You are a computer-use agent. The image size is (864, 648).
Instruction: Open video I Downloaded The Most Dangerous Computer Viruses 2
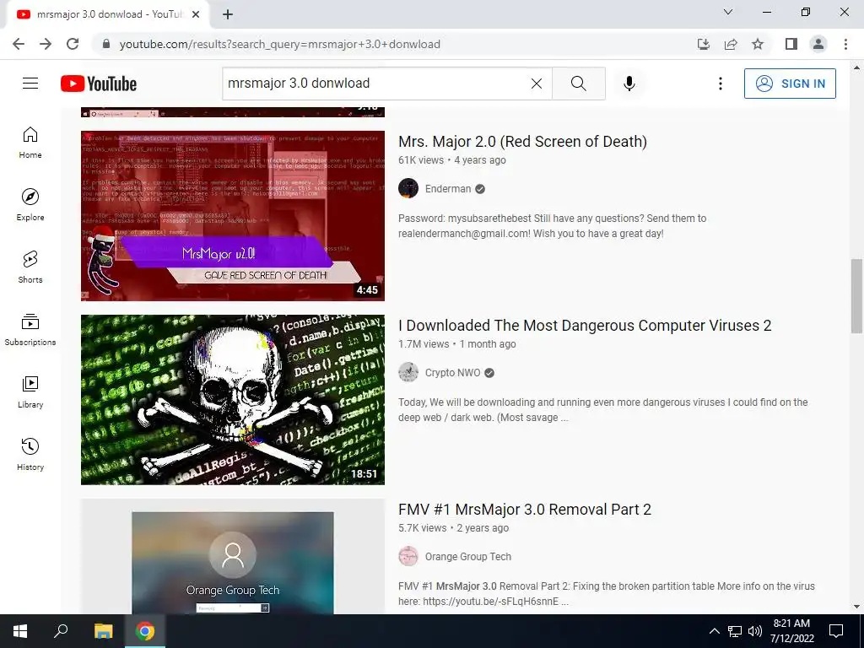point(585,326)
